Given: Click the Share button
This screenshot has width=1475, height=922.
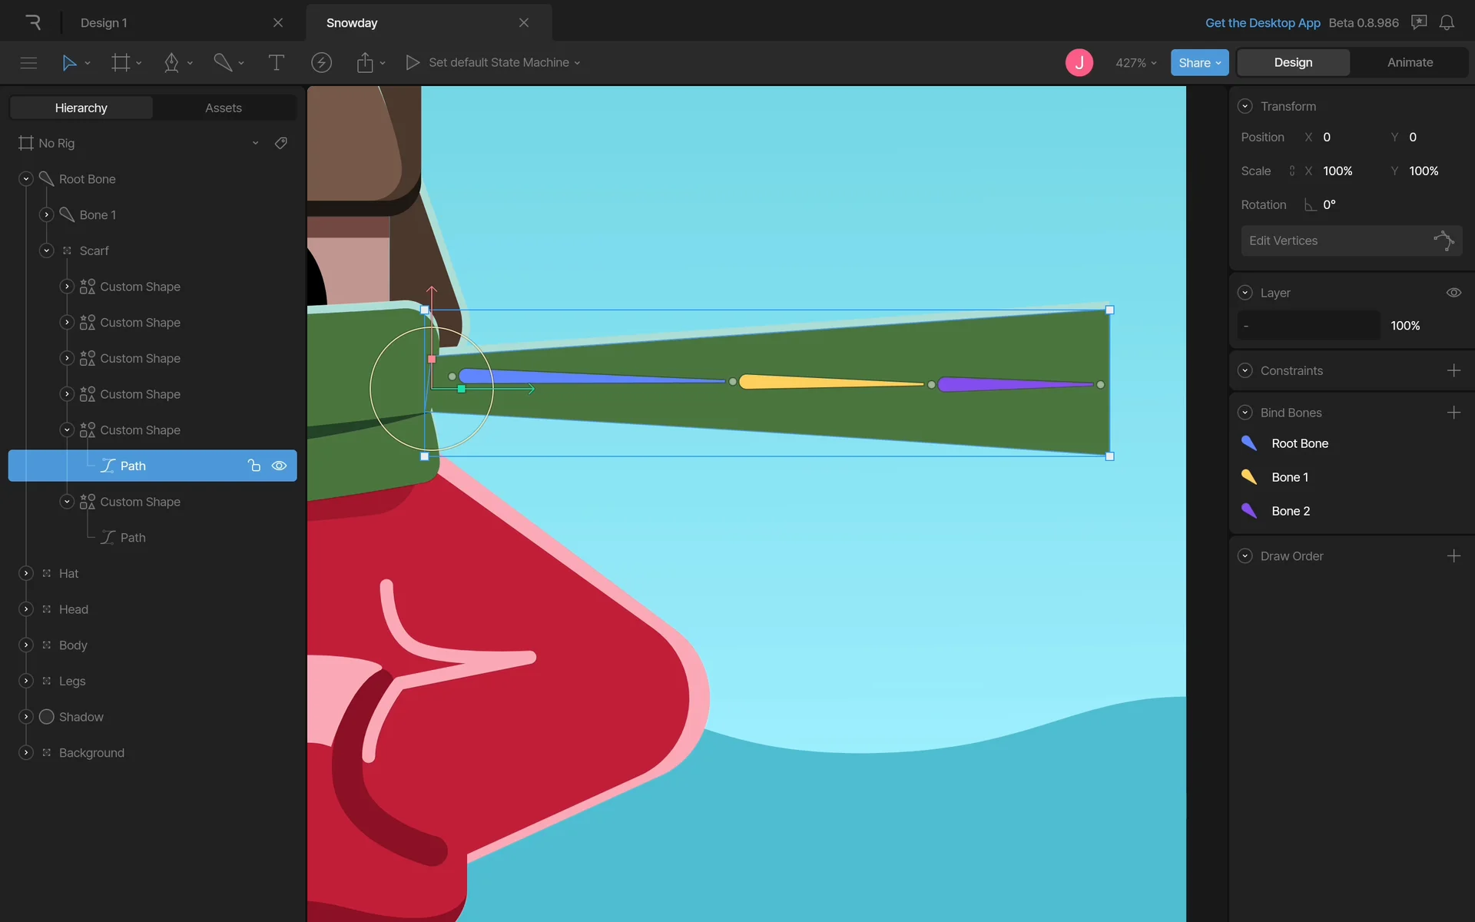Looking at the screenshot, I should click(1198, 63).
